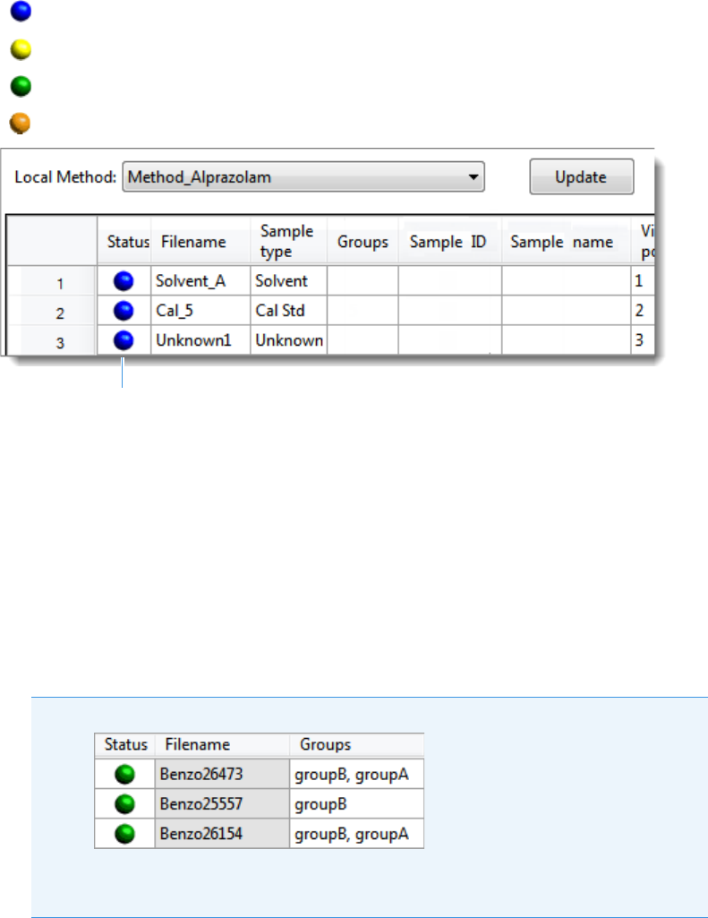Open the Local Method dropdown
Viewport: 708px width, 918px height.
[x=303, y=176]
